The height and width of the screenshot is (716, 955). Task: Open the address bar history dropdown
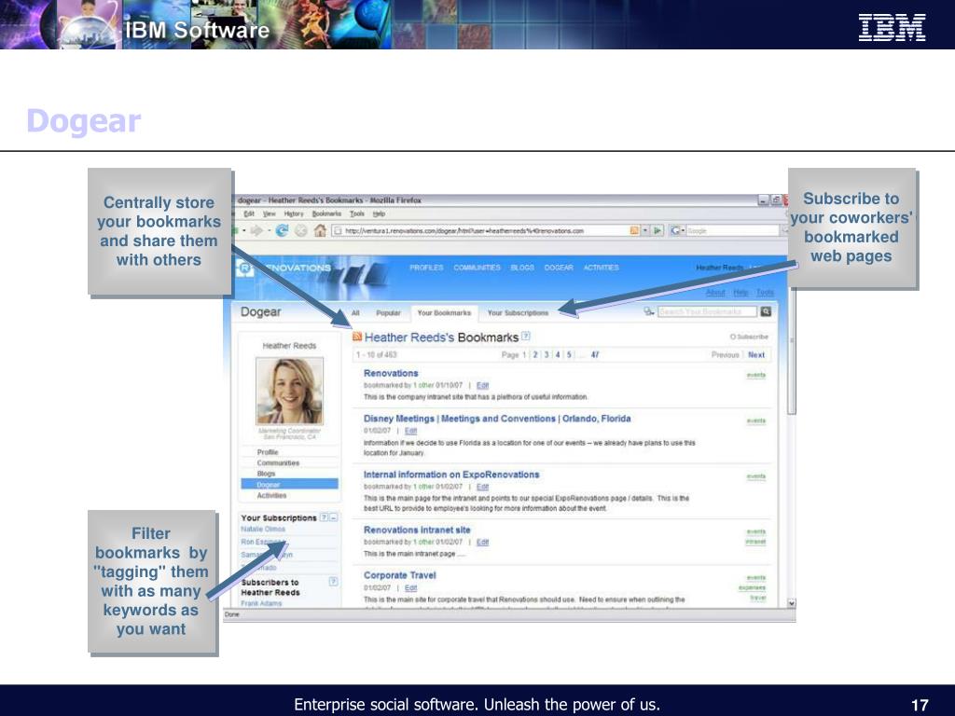click(x=645, y=231)
